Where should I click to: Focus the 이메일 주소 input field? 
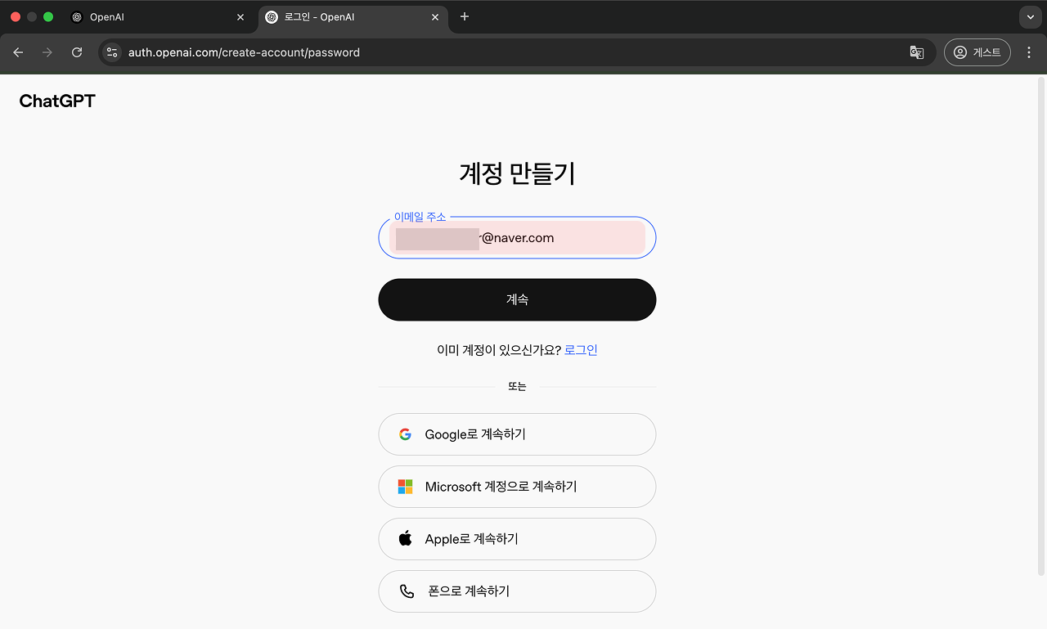pyautogui.click(x=517, y=238)
